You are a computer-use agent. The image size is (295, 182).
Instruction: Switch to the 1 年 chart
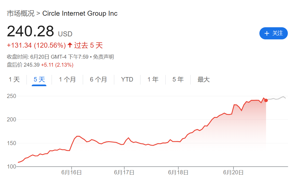click(153, 79)
